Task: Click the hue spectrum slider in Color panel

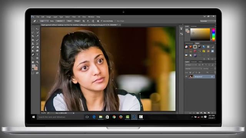Action: [214, 34]
